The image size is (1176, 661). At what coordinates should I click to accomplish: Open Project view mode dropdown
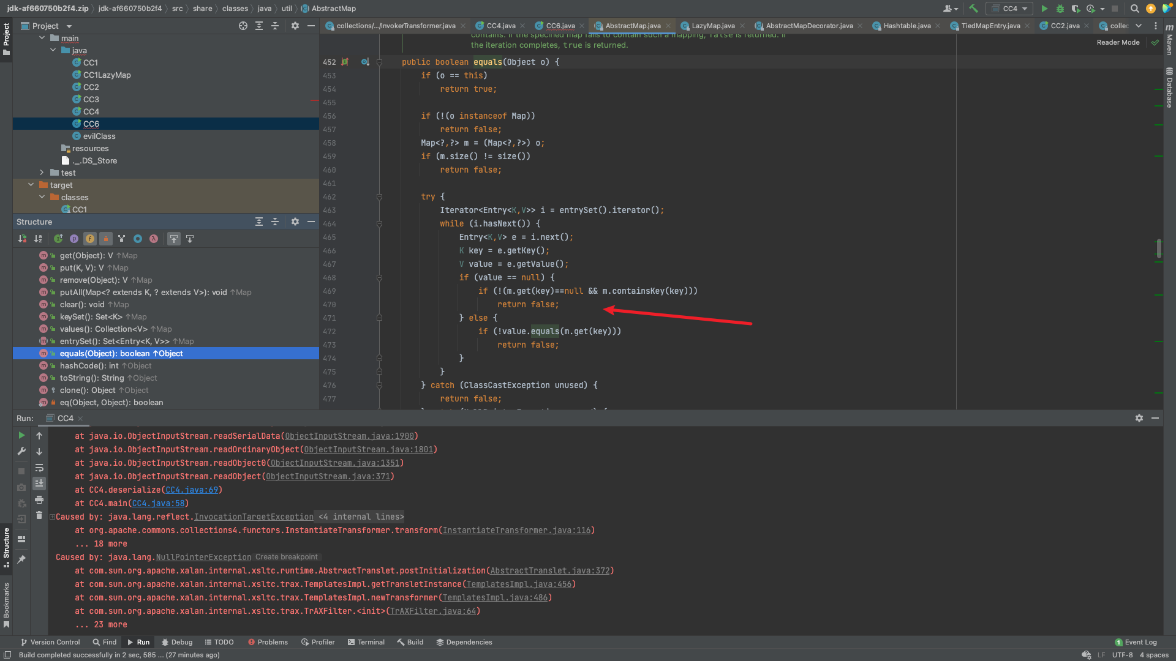click(x=69, y=26)
